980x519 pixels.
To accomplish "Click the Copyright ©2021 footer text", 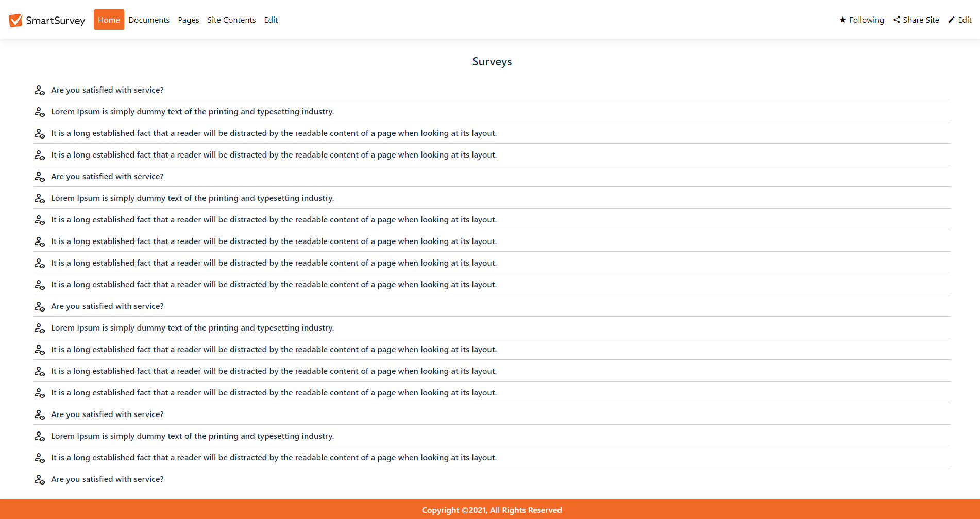I will [492, 510].
